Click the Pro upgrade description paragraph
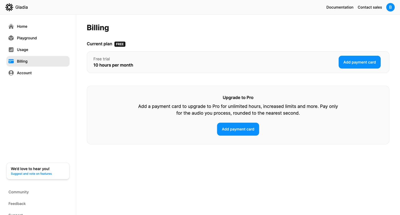400x215 pixels. coord(238,110)
